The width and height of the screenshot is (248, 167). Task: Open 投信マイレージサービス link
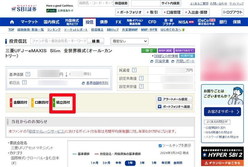(x=46, y=131)
